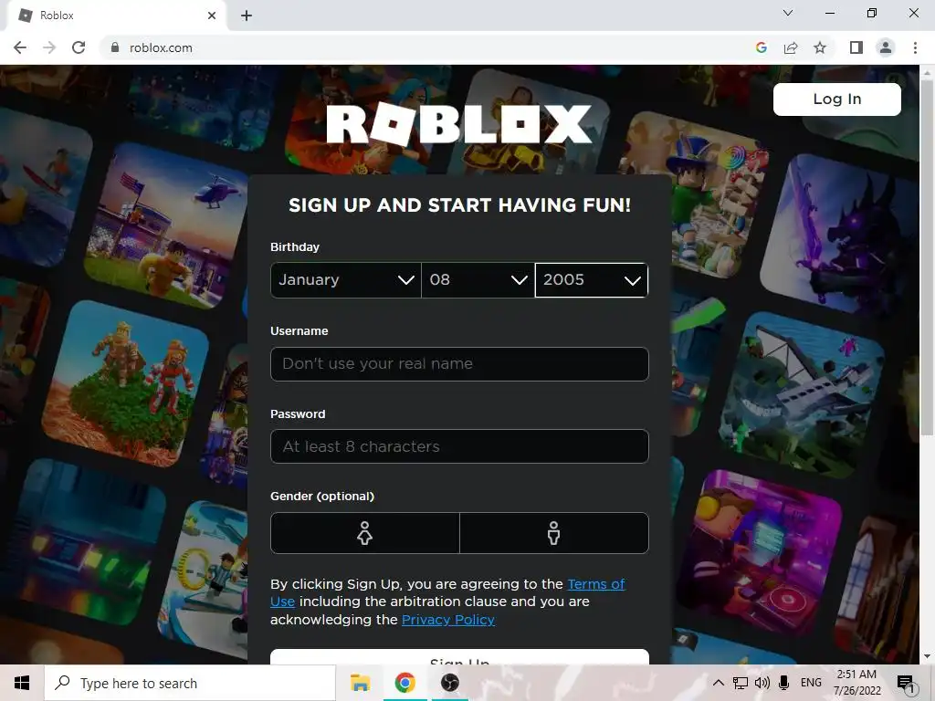Image resolution: width=935 pixels, height=701 pixels.
Task: Click the Type here to search box
Action: (190, 683)
